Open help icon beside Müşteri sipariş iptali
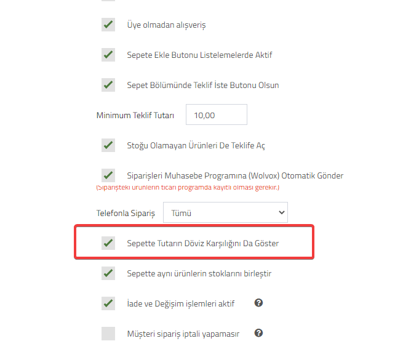This screenshot has width=395, height=357. tap(258, 333)
